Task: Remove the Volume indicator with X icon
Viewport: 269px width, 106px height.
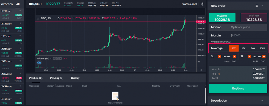Action: [x=60, y=59]
